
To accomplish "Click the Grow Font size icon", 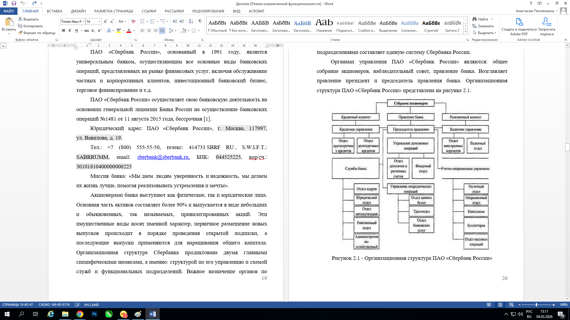I will 105,21.
